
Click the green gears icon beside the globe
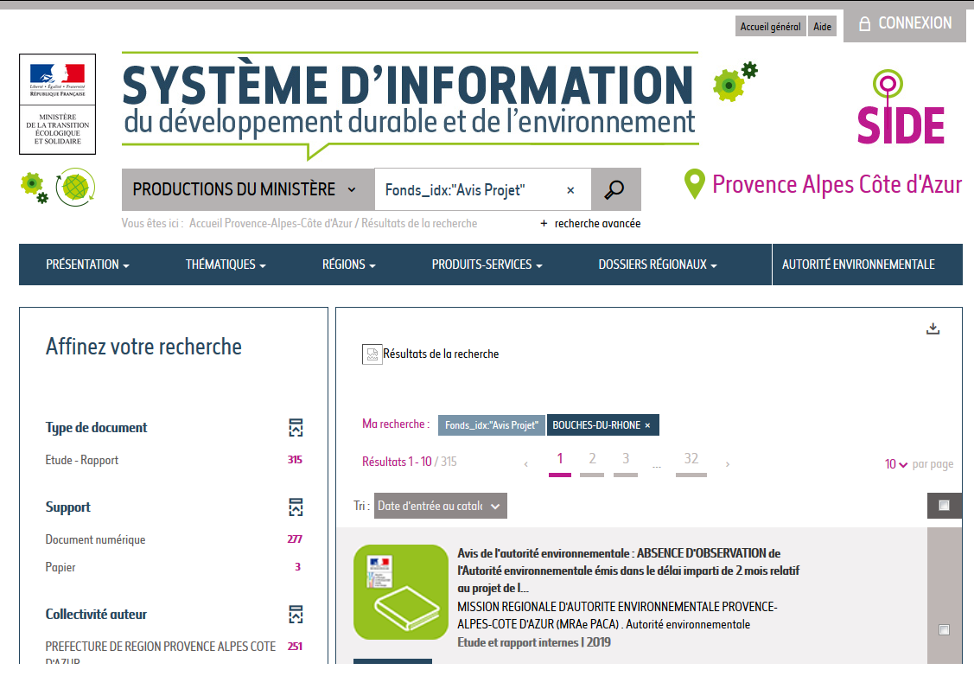pos(35,188)
